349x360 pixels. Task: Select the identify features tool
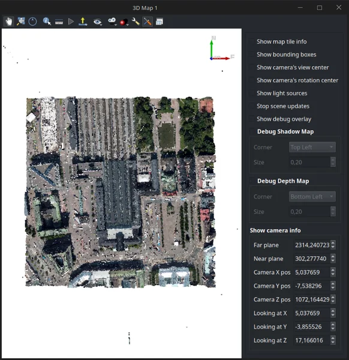[47, 22]
